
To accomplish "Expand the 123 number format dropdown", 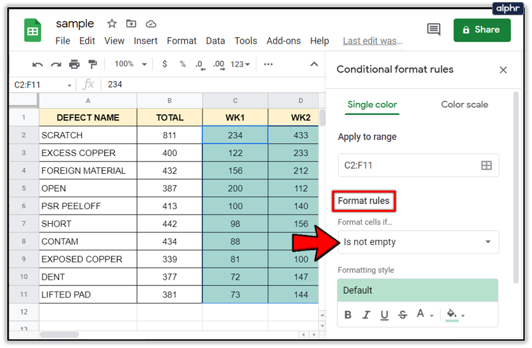I will pyautogui.click(x=240, y=64).
